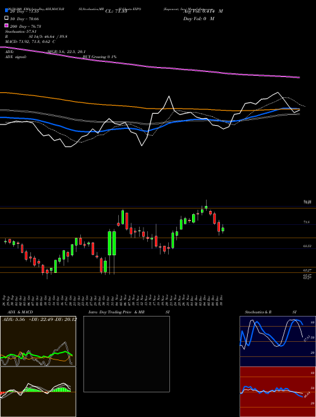Click the latest green candlestick on 10 Dec
The width and height of the screenshot is (316, 417).
click(x=223, y=229)
